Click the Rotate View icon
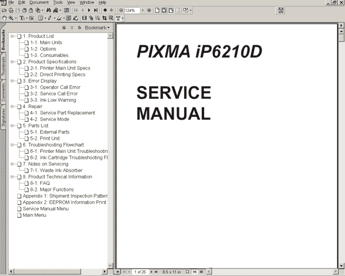The width and height of the screenshot is (345, 276). (x=186, y=10)
